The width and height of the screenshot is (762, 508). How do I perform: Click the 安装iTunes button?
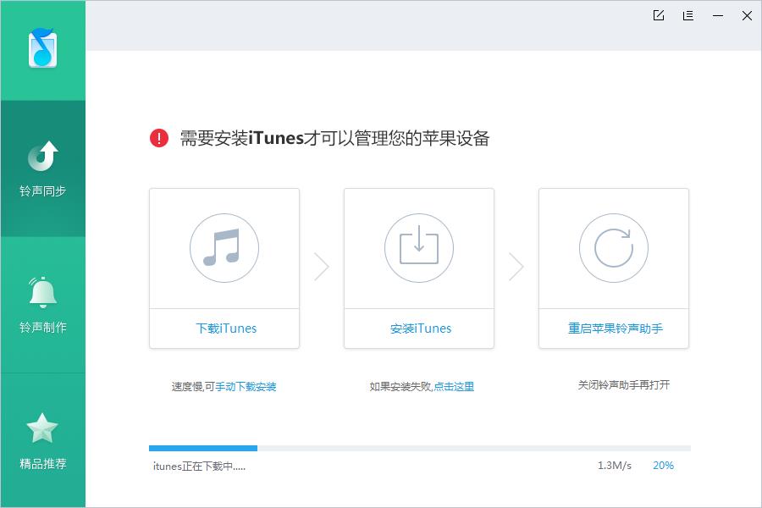pos(418,328)
